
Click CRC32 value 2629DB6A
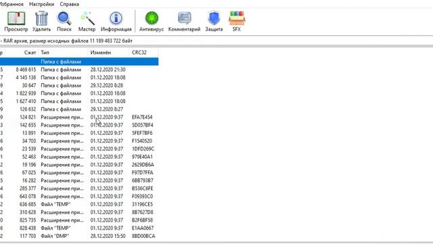pos(143,165)
